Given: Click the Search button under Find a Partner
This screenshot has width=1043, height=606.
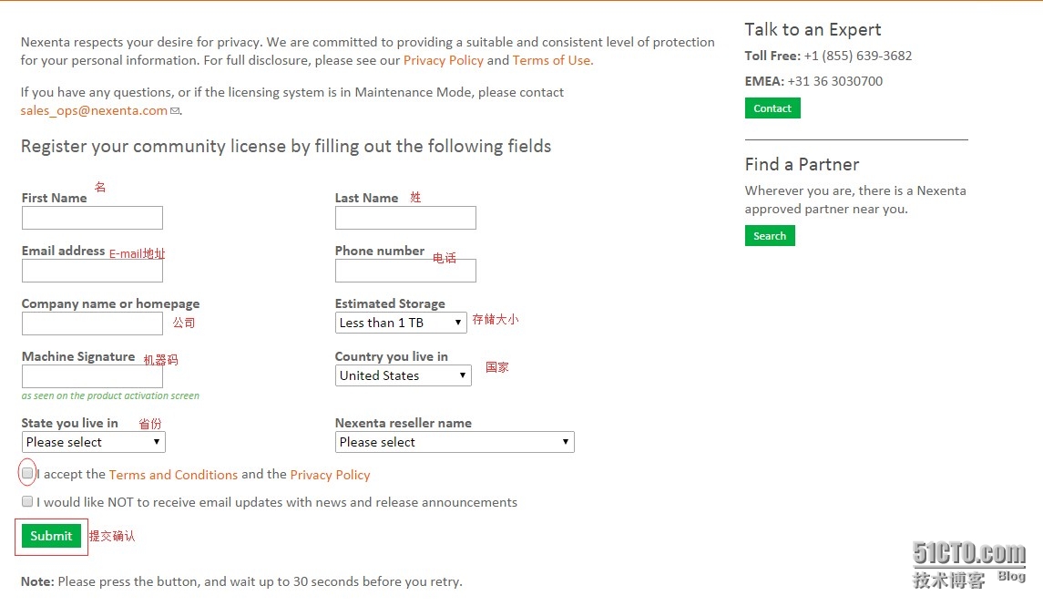Looking at the screenshot, I should (770, 235).
